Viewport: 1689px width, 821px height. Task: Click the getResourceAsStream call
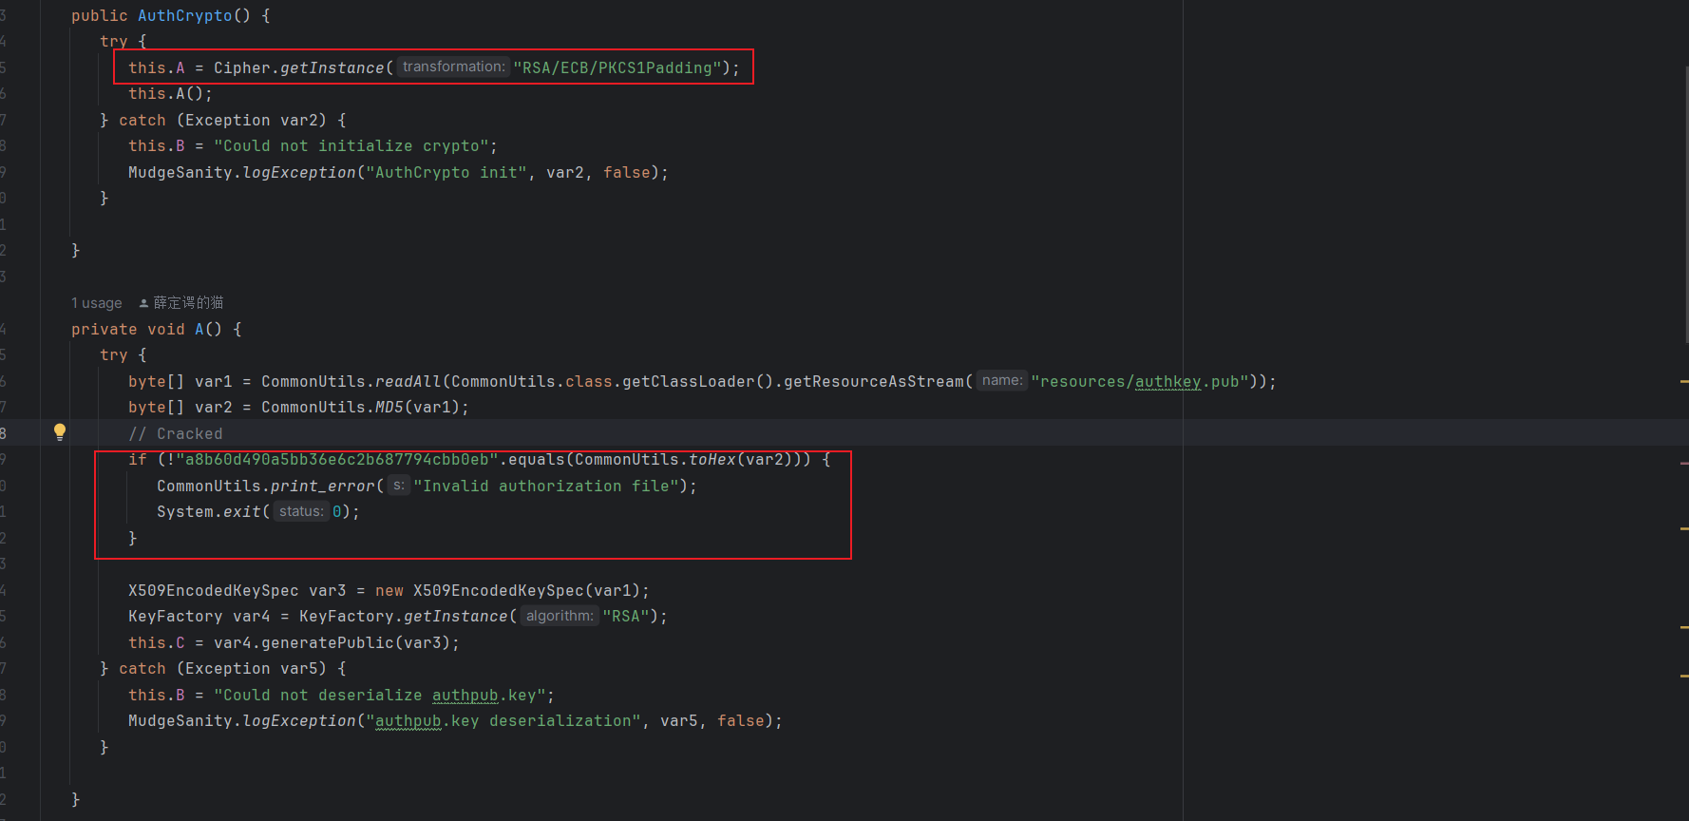point(873,382)
